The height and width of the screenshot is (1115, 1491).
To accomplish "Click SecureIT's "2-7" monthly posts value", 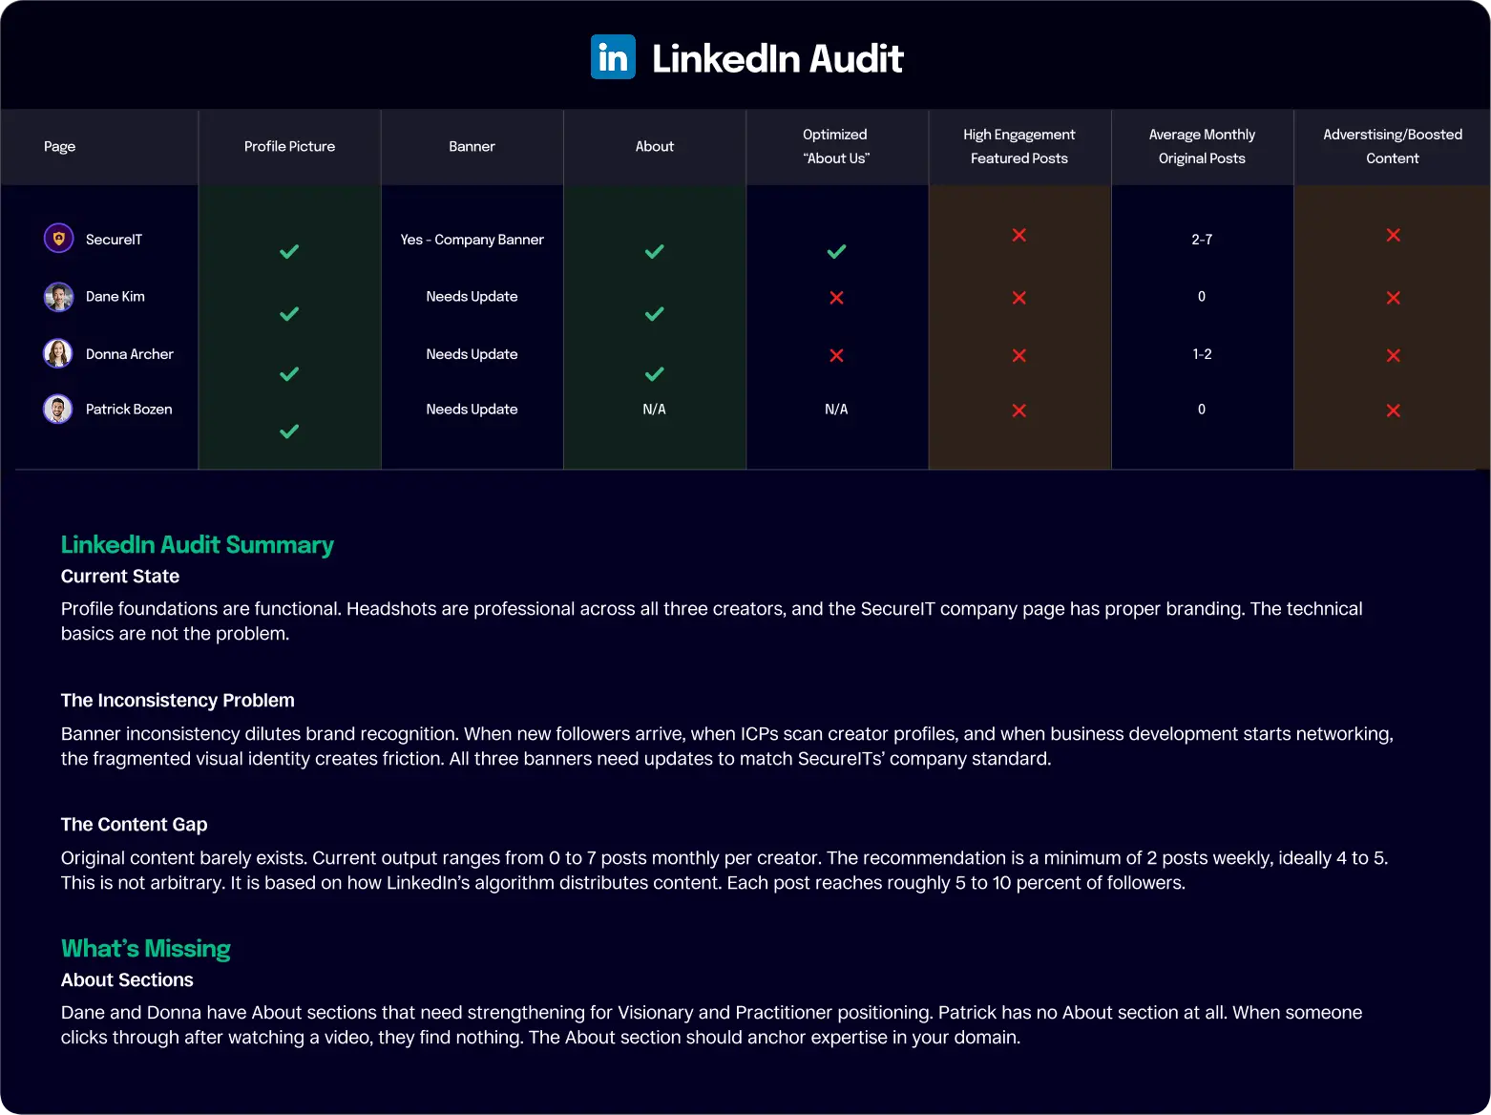I will 1202,240.
